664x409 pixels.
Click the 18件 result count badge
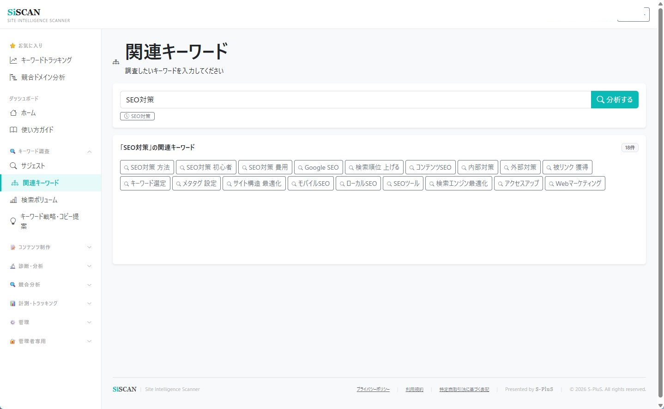(x=630, y=148)
